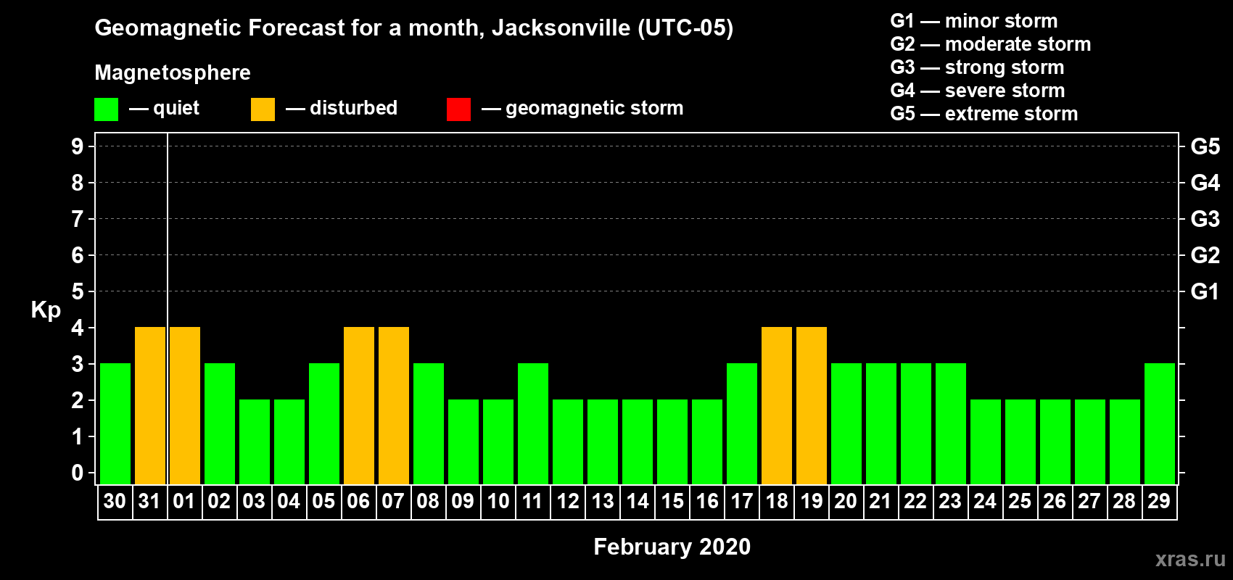This screenshot has height=580, width=1233.
Task: Click date label 20 on the axis
Action: click(846, 501)
